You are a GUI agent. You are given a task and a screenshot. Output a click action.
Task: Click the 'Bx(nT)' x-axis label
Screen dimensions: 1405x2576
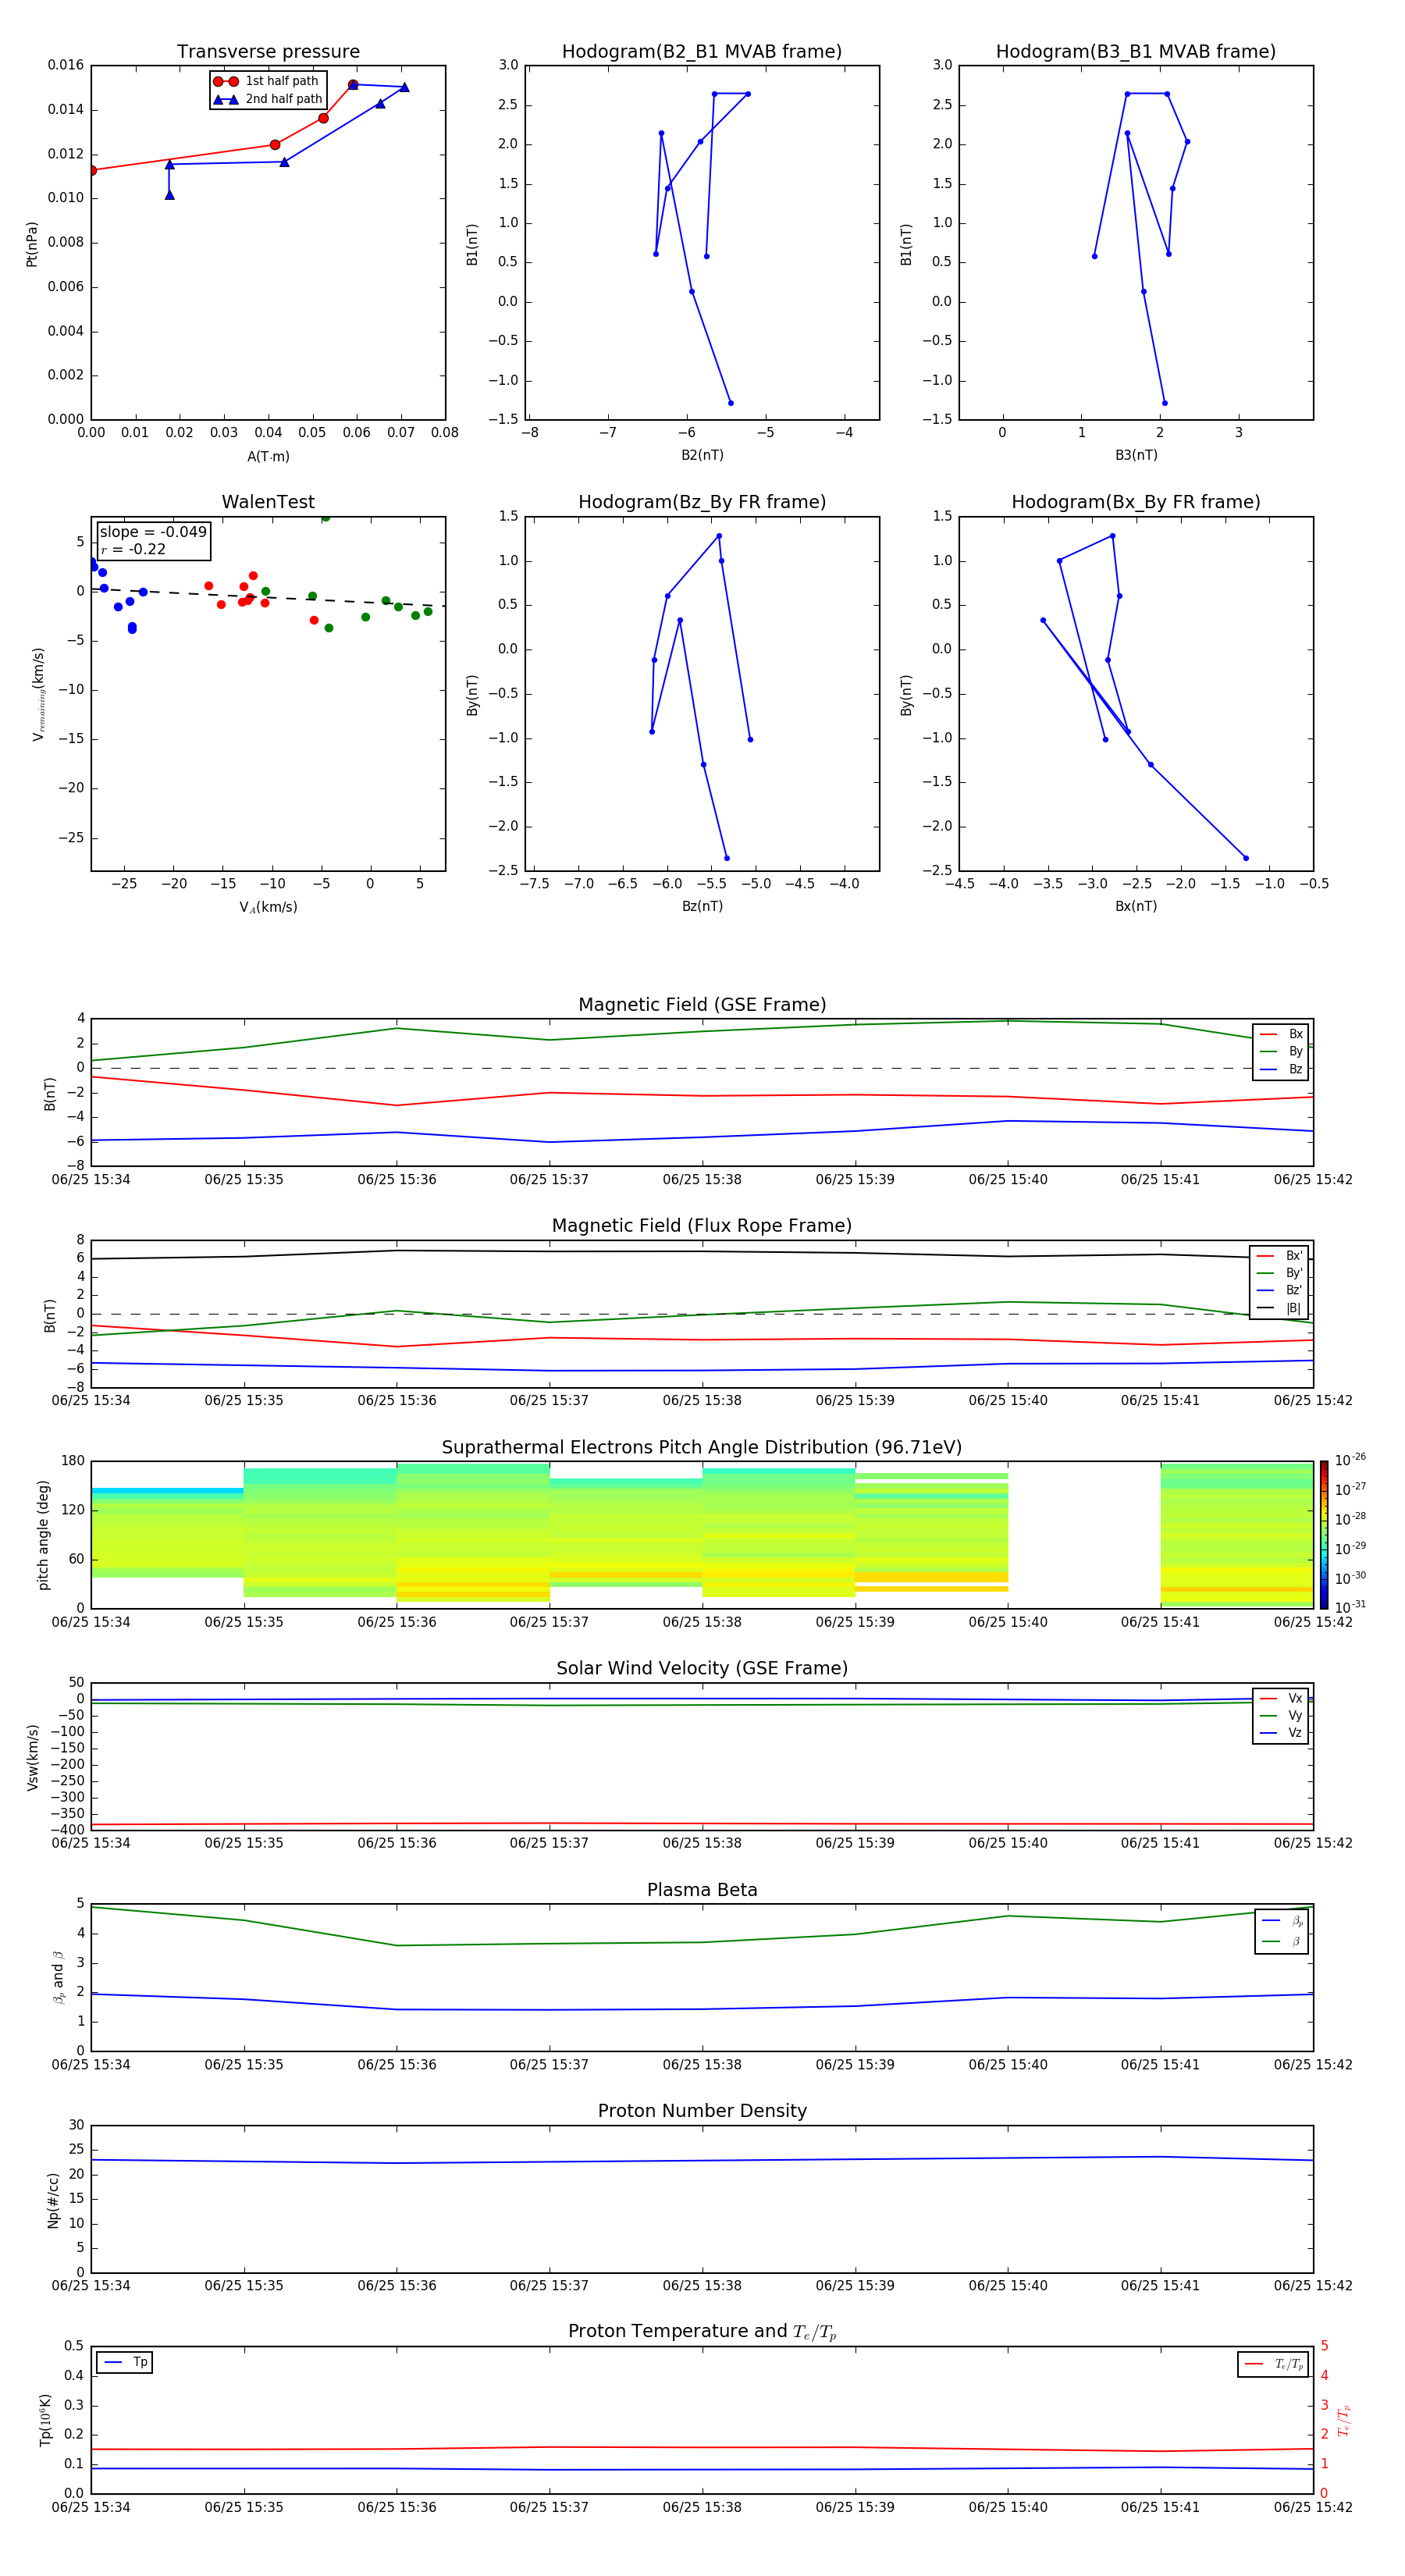point(1136,906)
